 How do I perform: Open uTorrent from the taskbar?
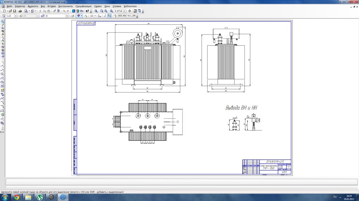point(40,198)
